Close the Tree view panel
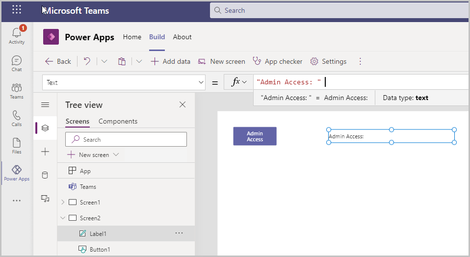This screenshot has width=470, height=257. point(182,104)
